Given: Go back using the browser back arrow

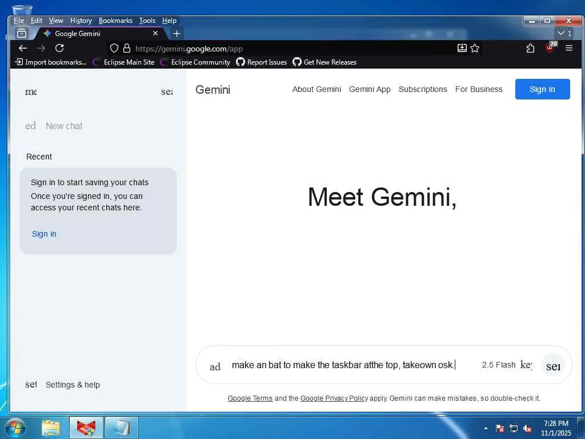Looking at the screenshot, I should pyautogui.click(x=23, y=48).
